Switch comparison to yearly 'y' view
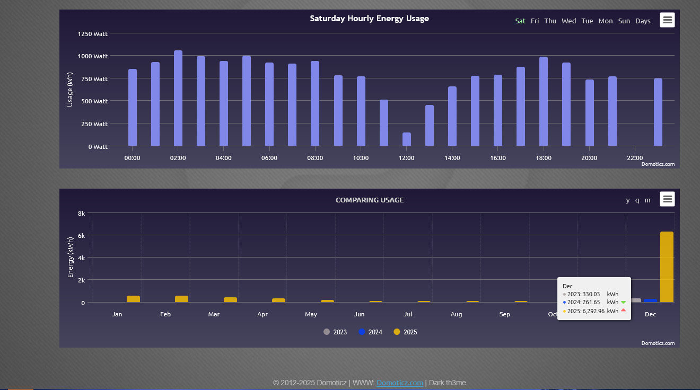Screen dimensions: 700x390 [x=628, y=200]
